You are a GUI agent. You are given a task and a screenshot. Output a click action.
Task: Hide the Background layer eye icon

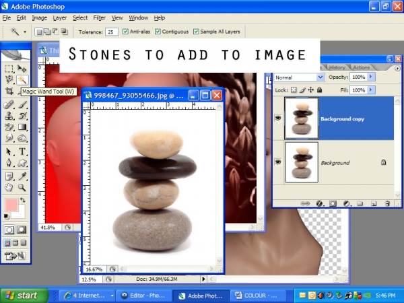(x=278, y=162)
